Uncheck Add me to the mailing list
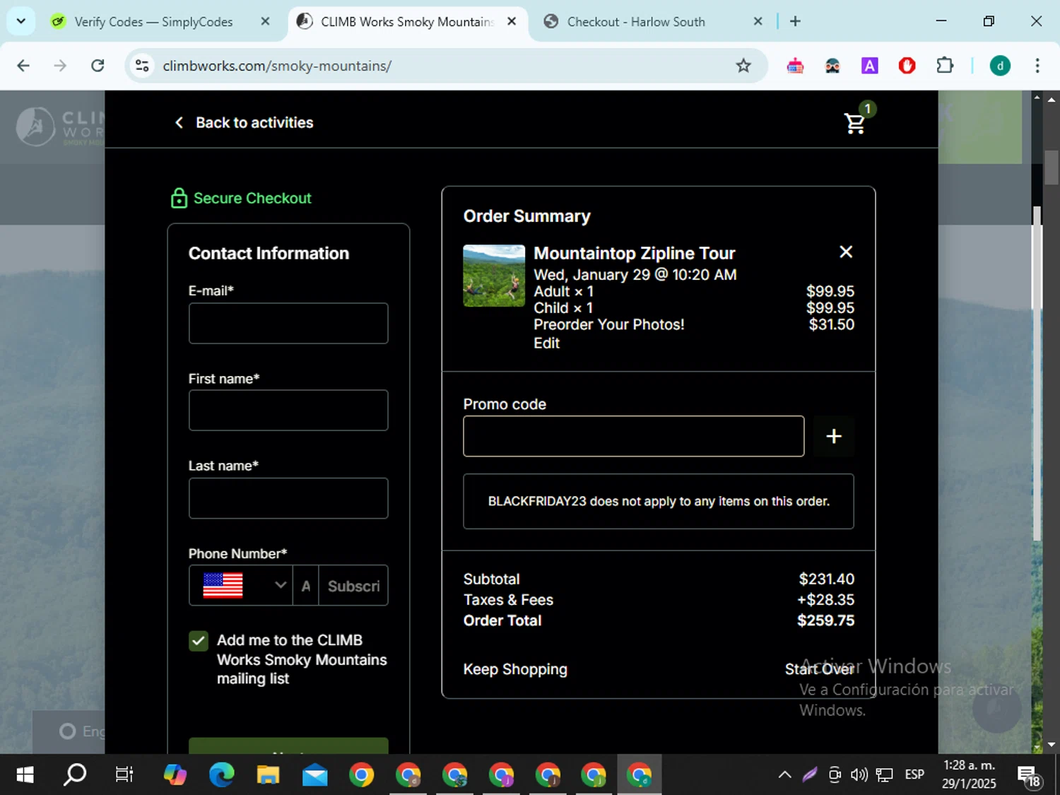This screenshot has height=795, width=1060. 199,641
